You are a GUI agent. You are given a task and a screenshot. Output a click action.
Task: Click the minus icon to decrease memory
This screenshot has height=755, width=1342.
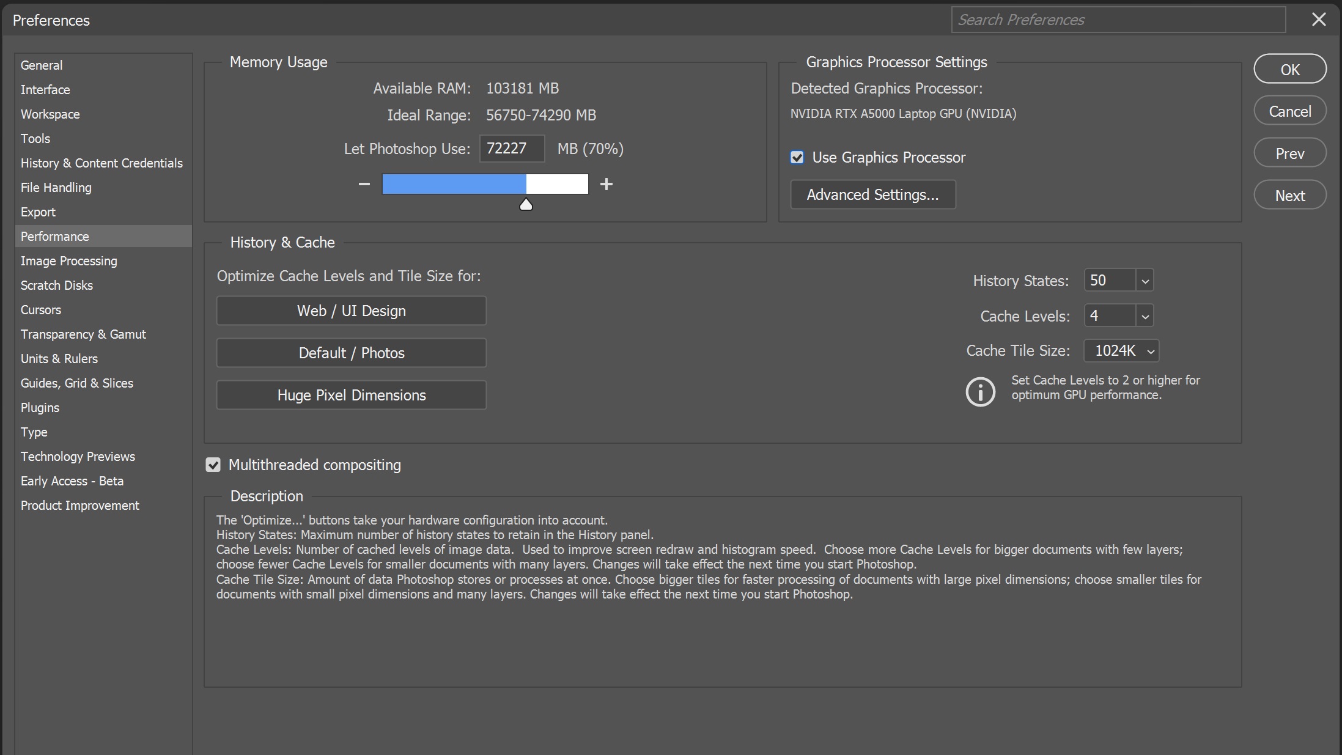tap(364, 184)
